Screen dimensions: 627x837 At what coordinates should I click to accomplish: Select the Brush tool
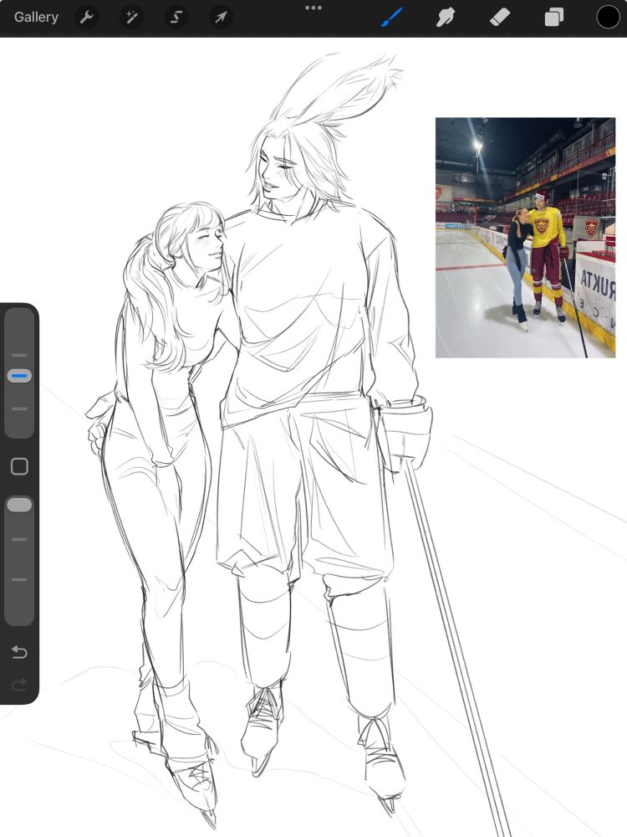pos(392,17)
